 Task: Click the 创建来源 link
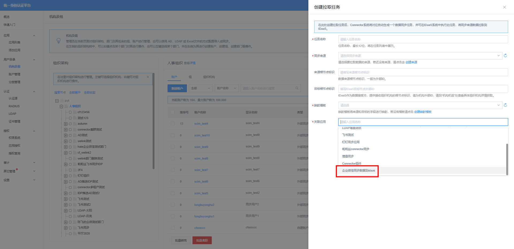click(411, 62)
